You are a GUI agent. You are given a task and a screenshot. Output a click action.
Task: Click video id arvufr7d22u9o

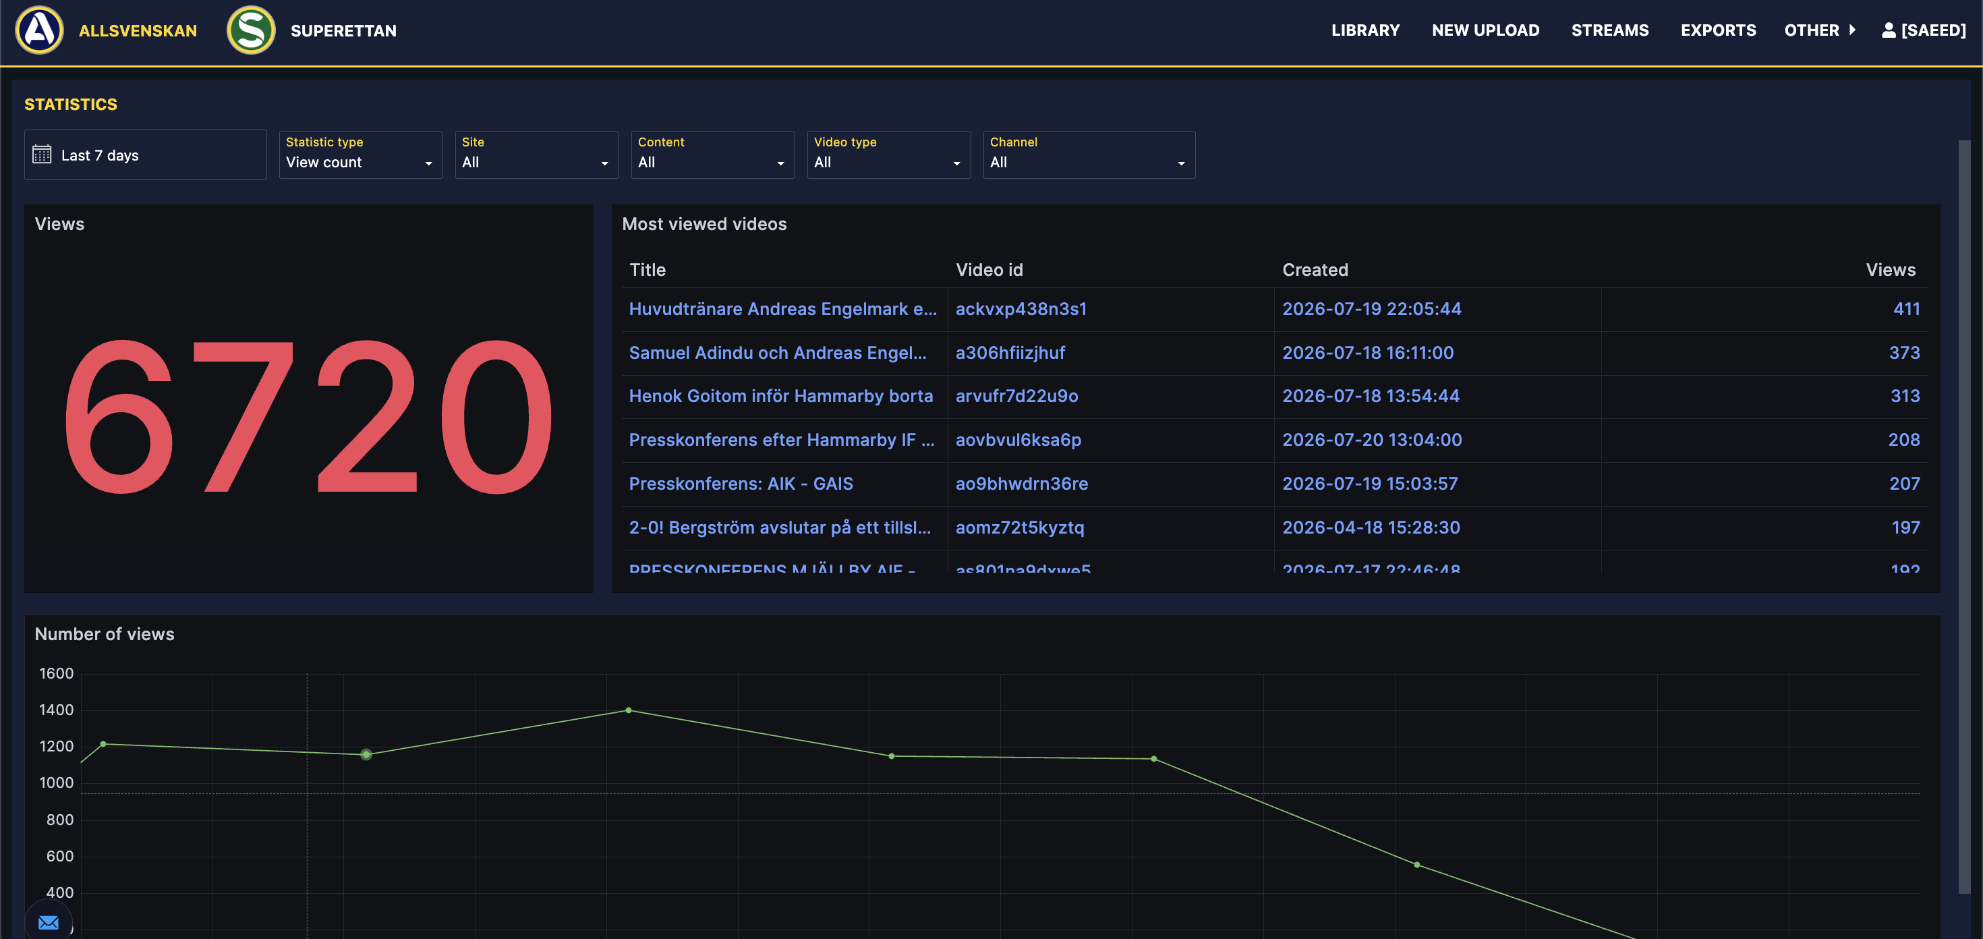click(1016, 395)
